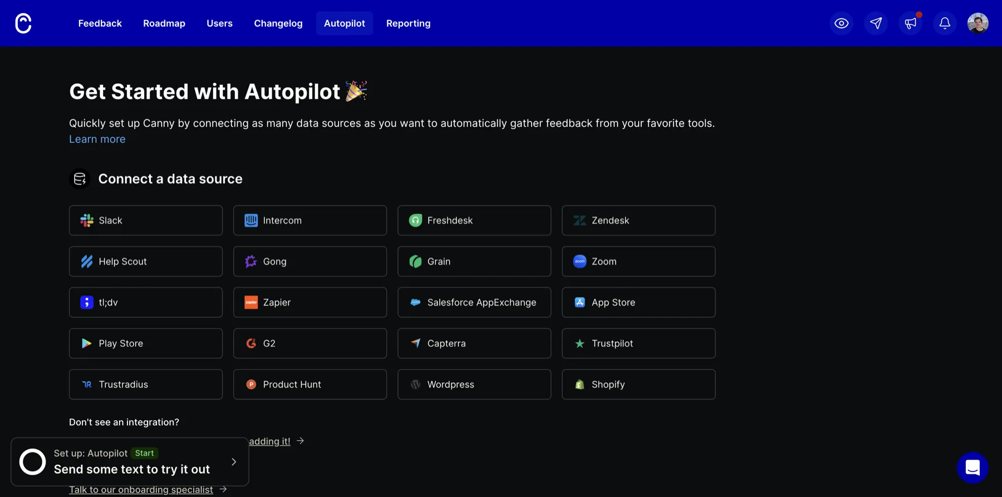Connect the Shopify data source

point(638,385)
